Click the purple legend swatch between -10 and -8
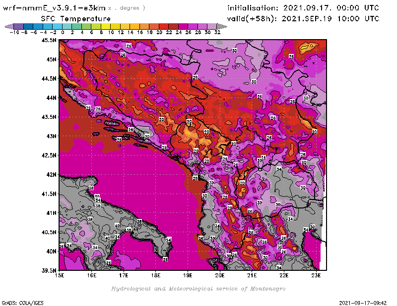The height and width of the screenshot is (306, 397). click(x=19, y=27)
